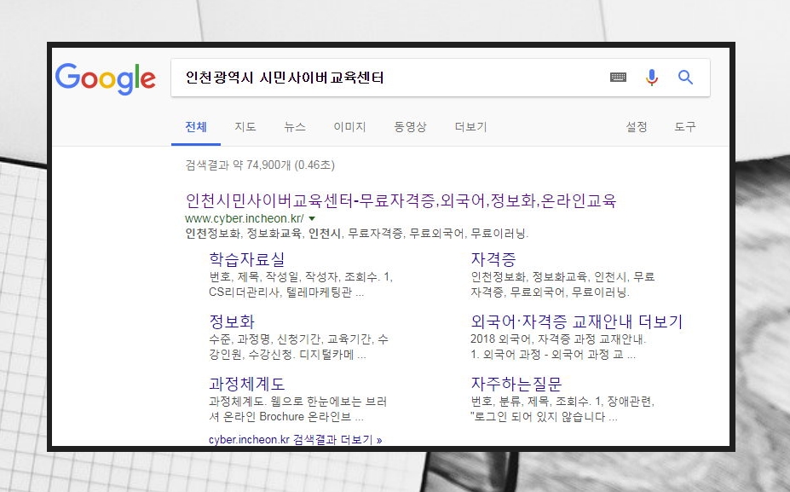This screenshot has height=492, width=790.
Task: Expand the arrow next to www.cyber.incheon.kr
Action: (x=312, y=219)
